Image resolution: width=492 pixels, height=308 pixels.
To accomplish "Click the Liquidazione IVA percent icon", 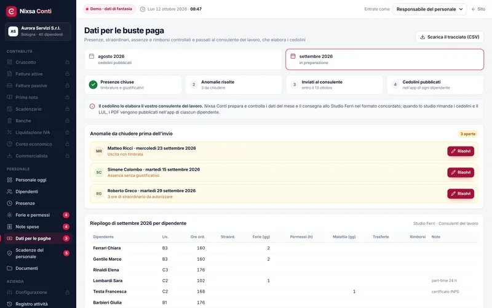I will (x=9, y=132).
